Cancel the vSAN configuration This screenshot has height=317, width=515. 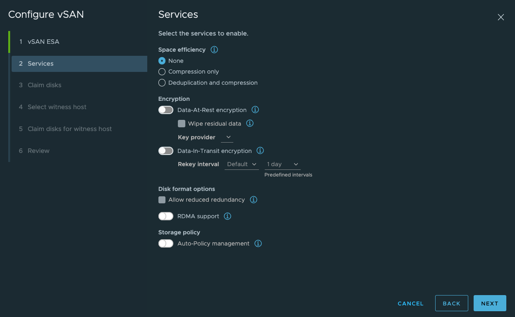pos(410,303)
